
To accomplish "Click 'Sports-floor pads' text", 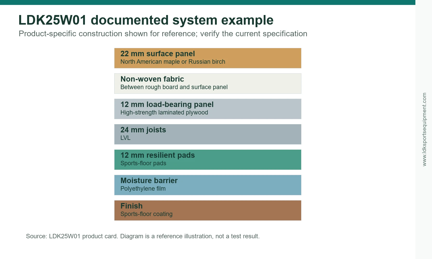I will pyautogui.click(x=143, y=163).
